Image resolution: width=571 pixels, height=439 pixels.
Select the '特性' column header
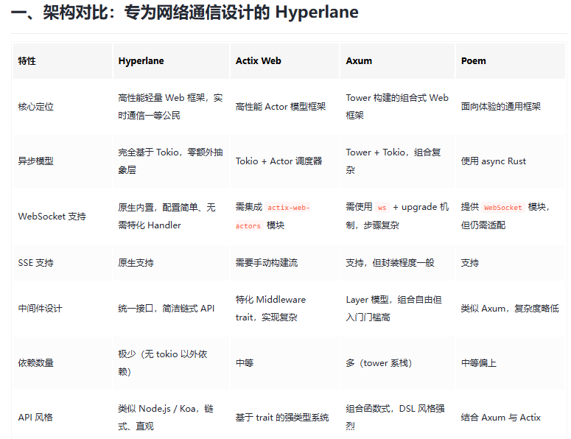[x=63, y=61]
